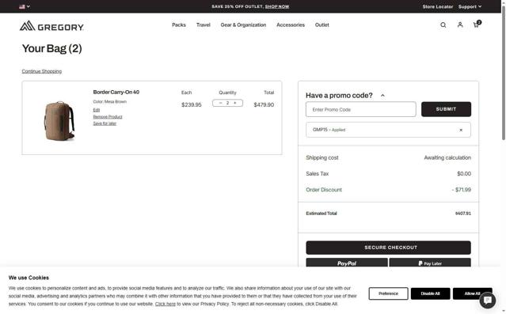Click the page vertical scrollbar
The image size is (506, 314).
504,74
